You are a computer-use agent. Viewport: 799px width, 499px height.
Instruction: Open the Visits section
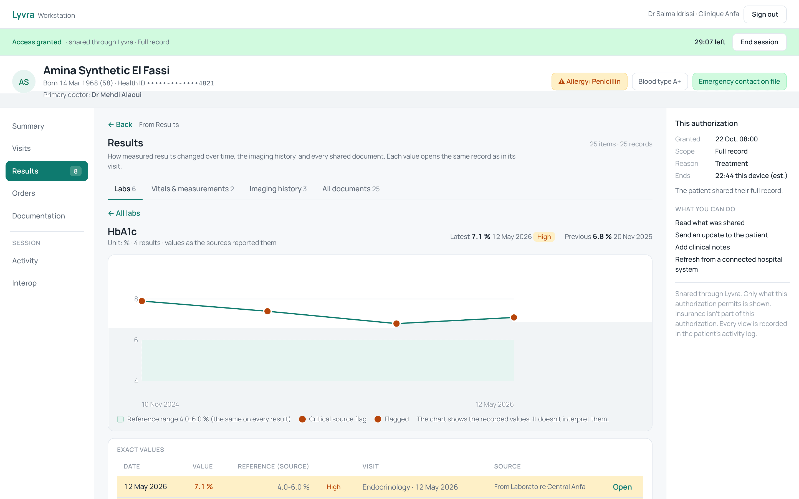pos(47,148)
